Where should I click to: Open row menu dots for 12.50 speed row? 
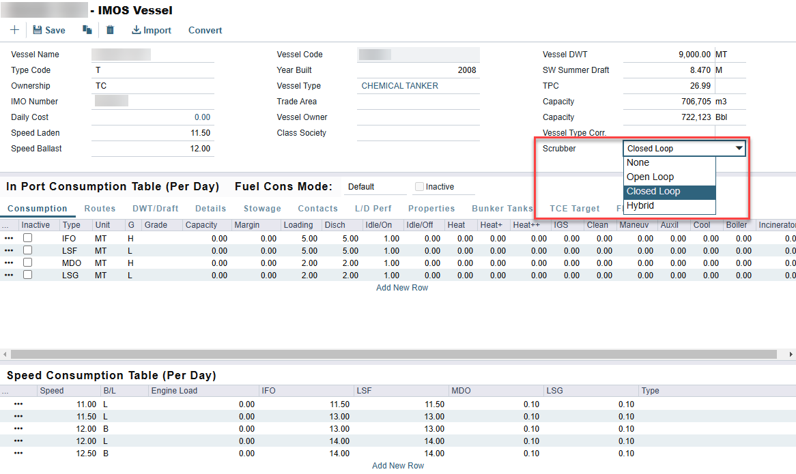click(18, 454)
